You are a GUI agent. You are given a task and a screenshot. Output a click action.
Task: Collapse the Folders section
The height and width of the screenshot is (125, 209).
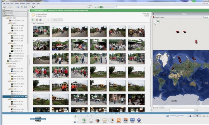click(x=4, y=15)
